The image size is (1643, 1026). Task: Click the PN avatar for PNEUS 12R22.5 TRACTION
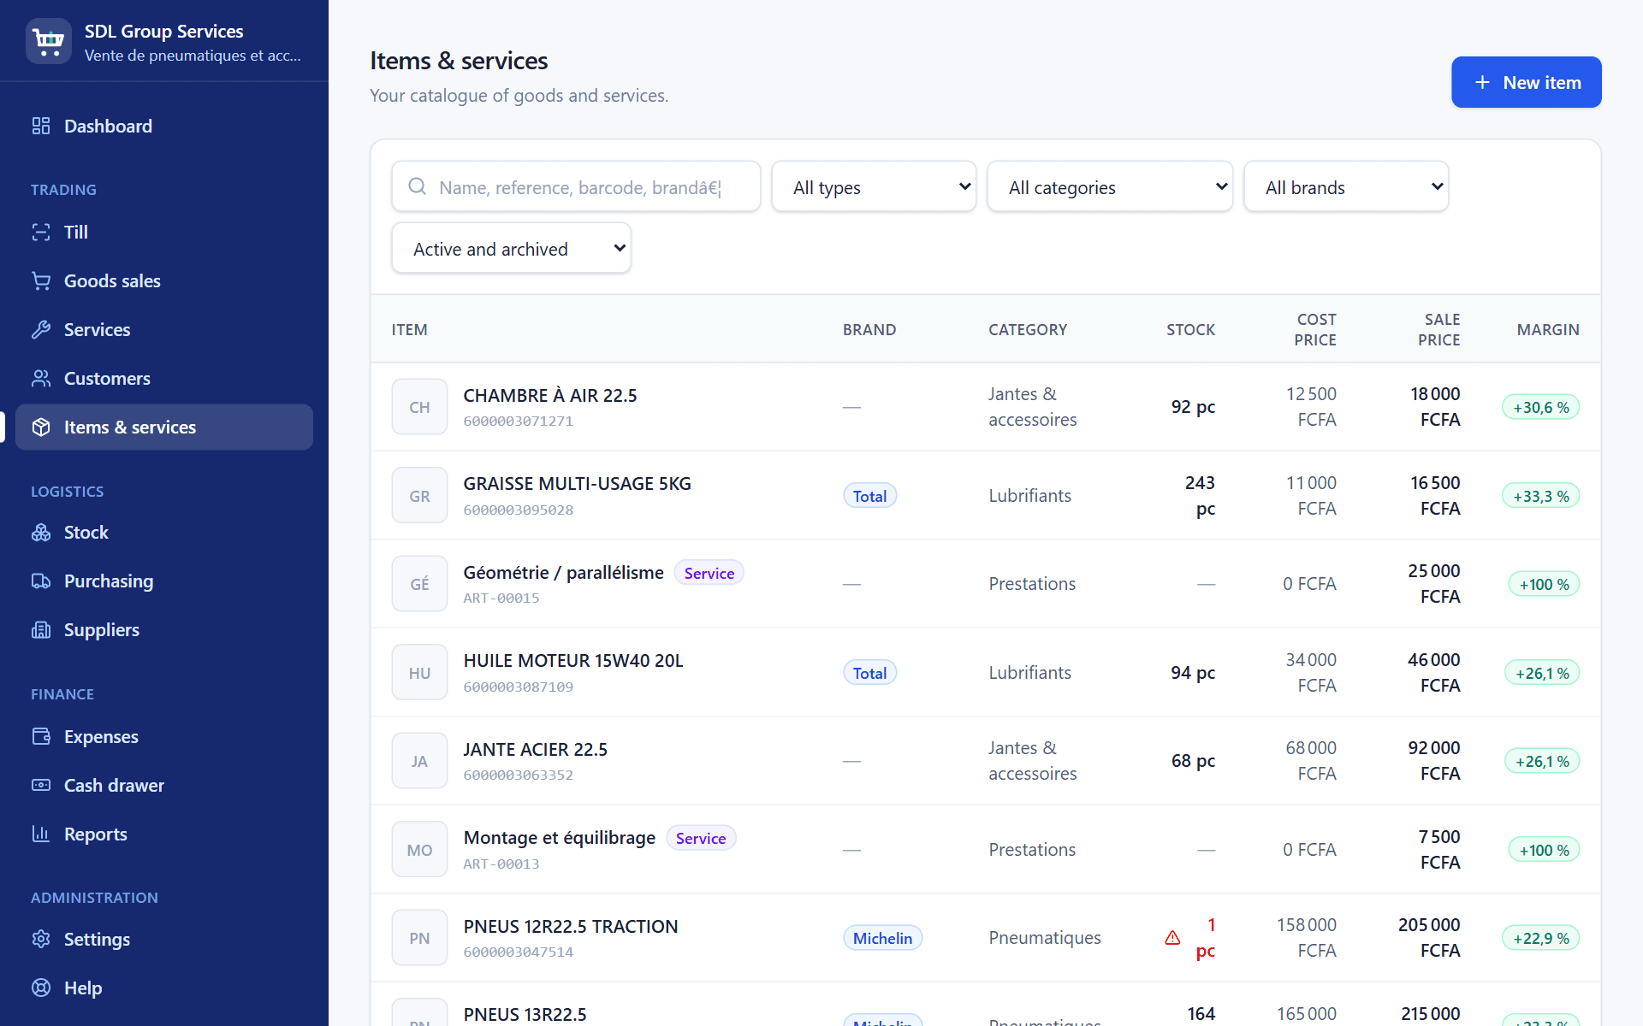[x=419, y=938]
